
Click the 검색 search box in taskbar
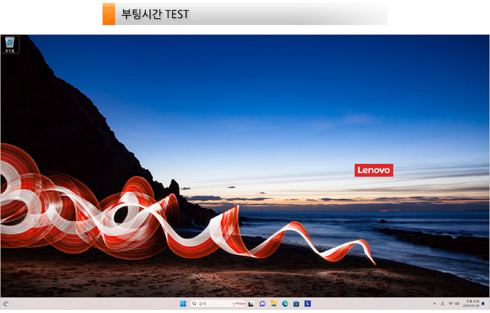click(x=211, y=304)
